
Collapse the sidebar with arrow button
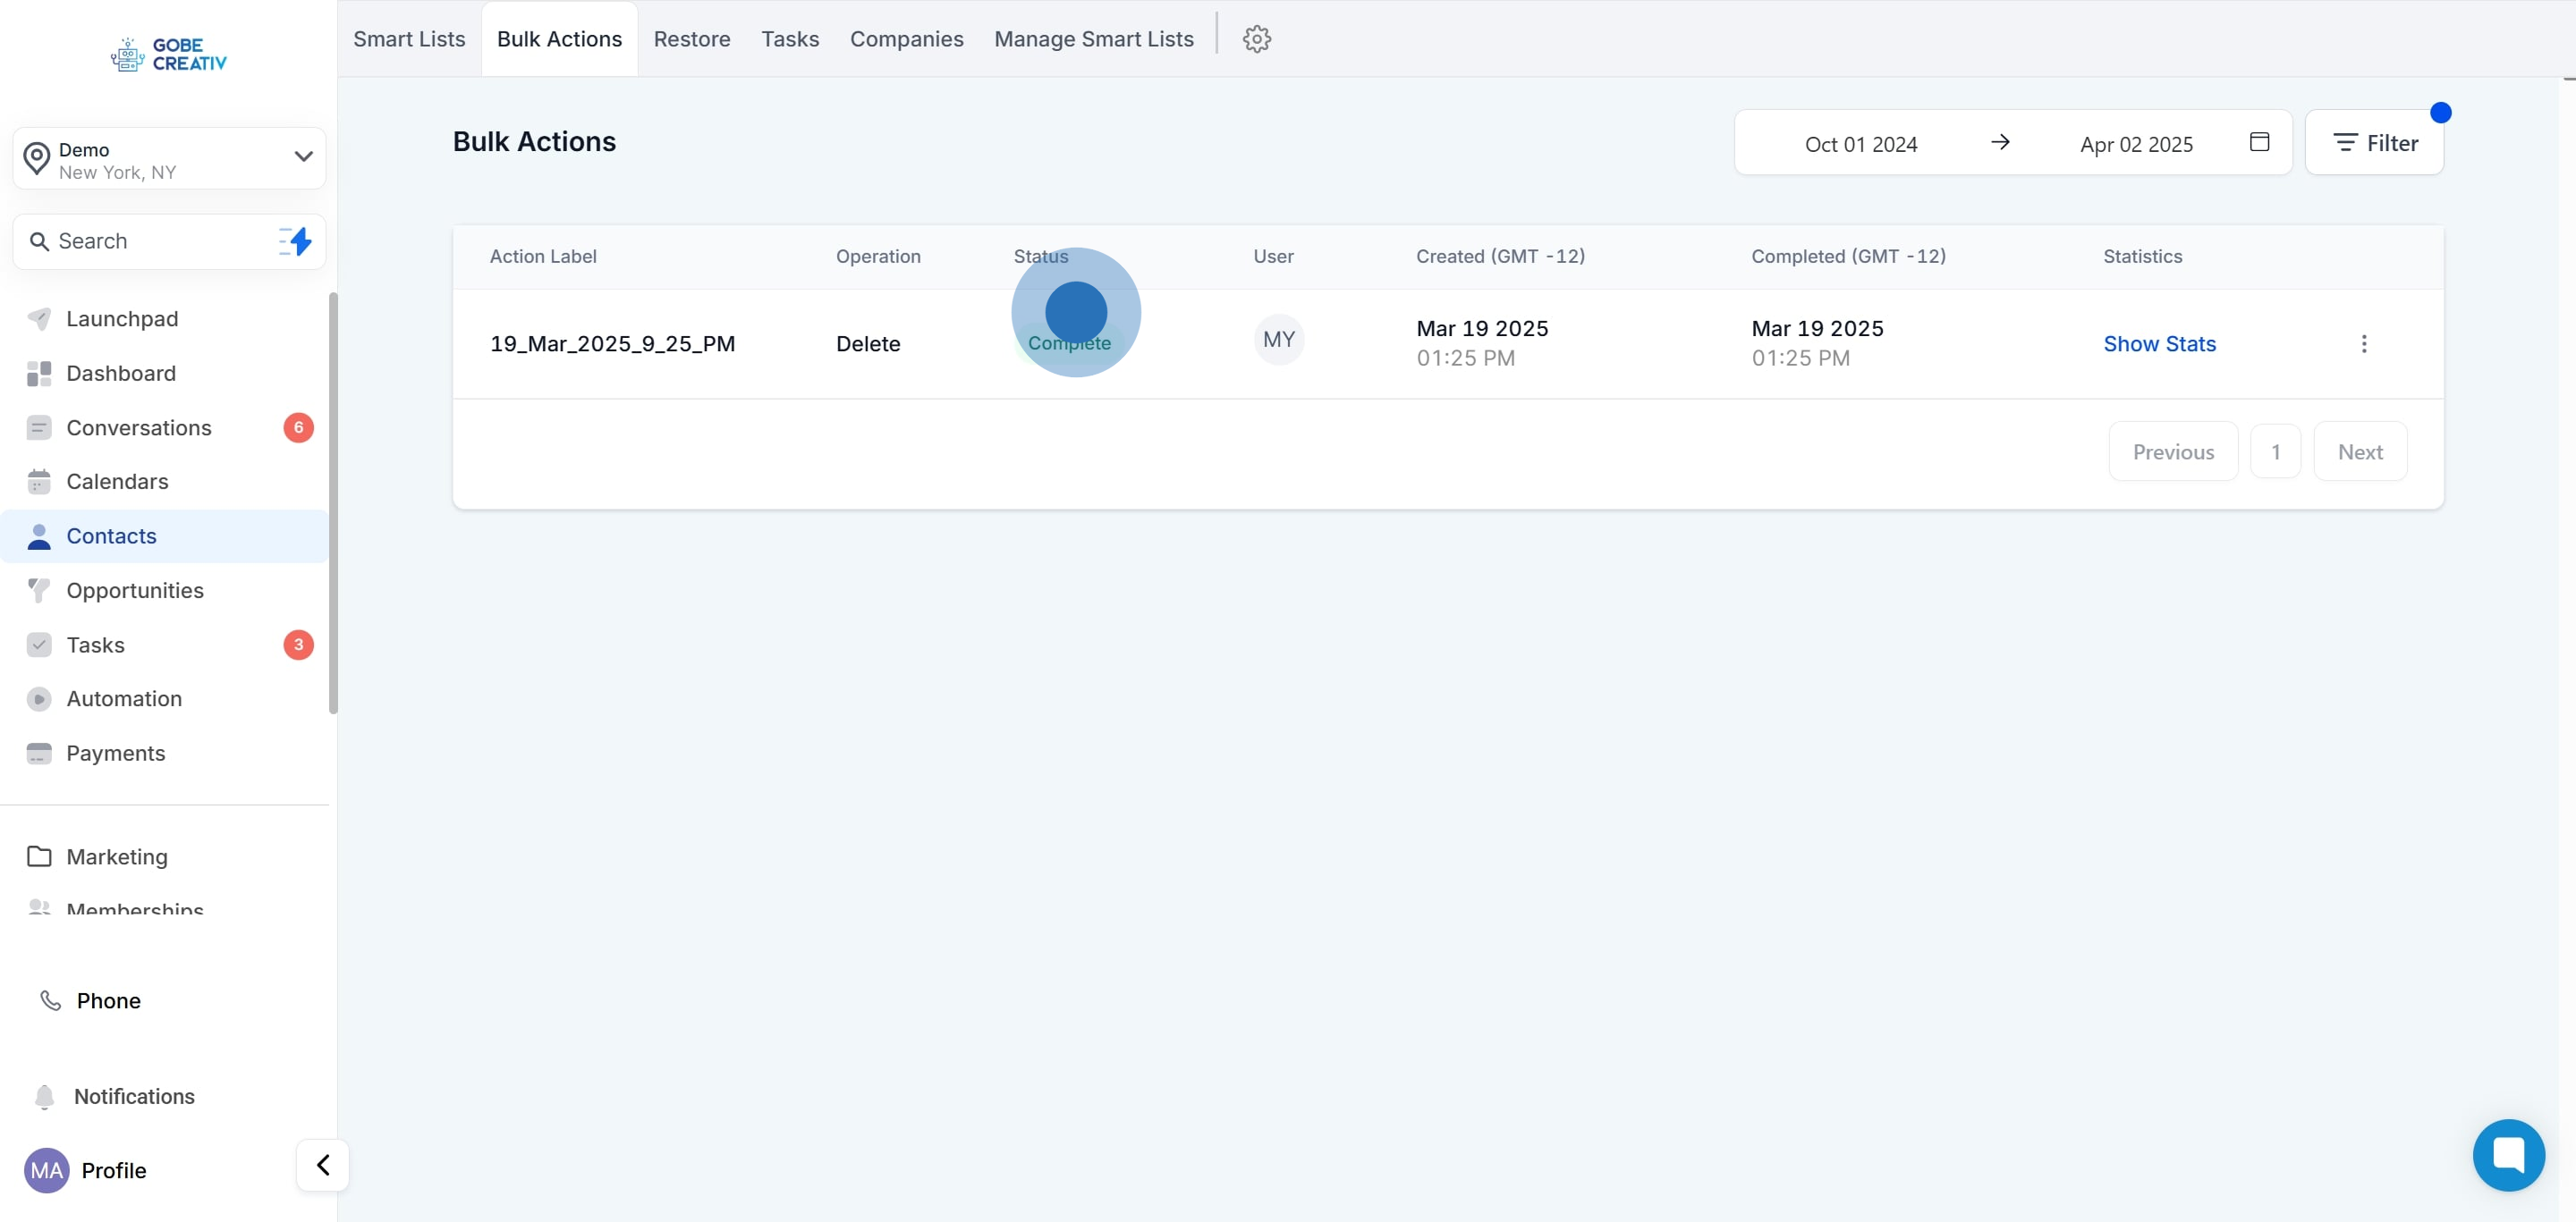[x=323, y=1165]
